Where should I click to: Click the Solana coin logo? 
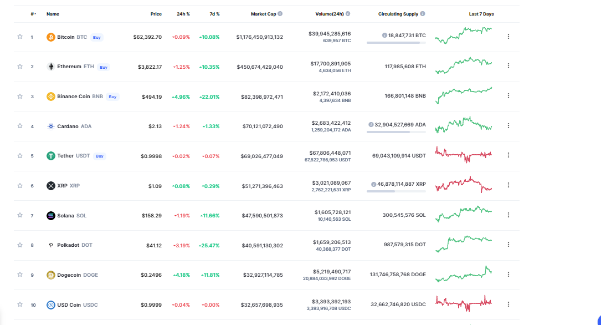click(x=50, y=216)
